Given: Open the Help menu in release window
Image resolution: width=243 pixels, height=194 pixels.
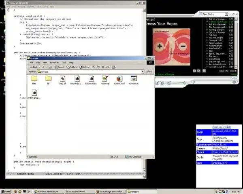Looking at the screenshot, I should click(71, 63).
